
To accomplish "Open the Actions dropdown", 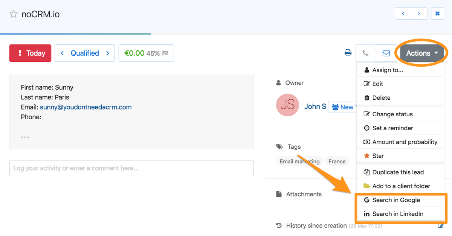I will 422,53.
